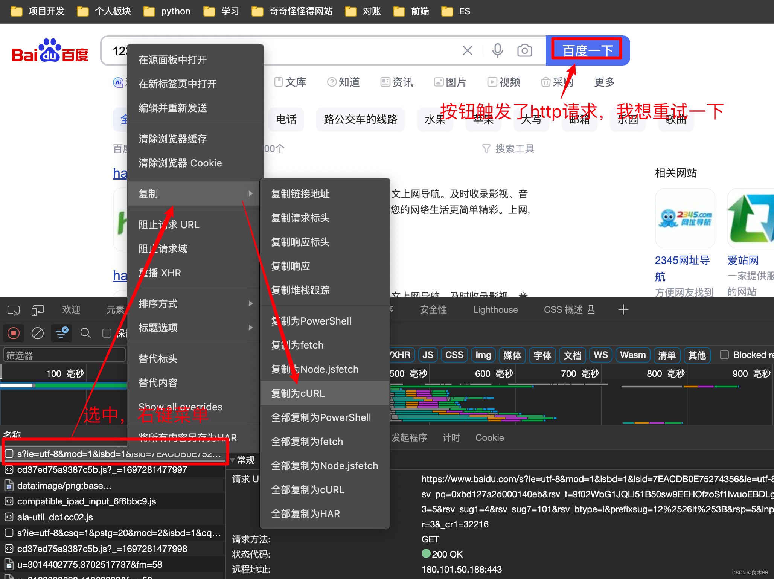Switch to the 文库 search category
Image resolution: width=774 pixels, height=579 pixels.
(x=290, y=82)
